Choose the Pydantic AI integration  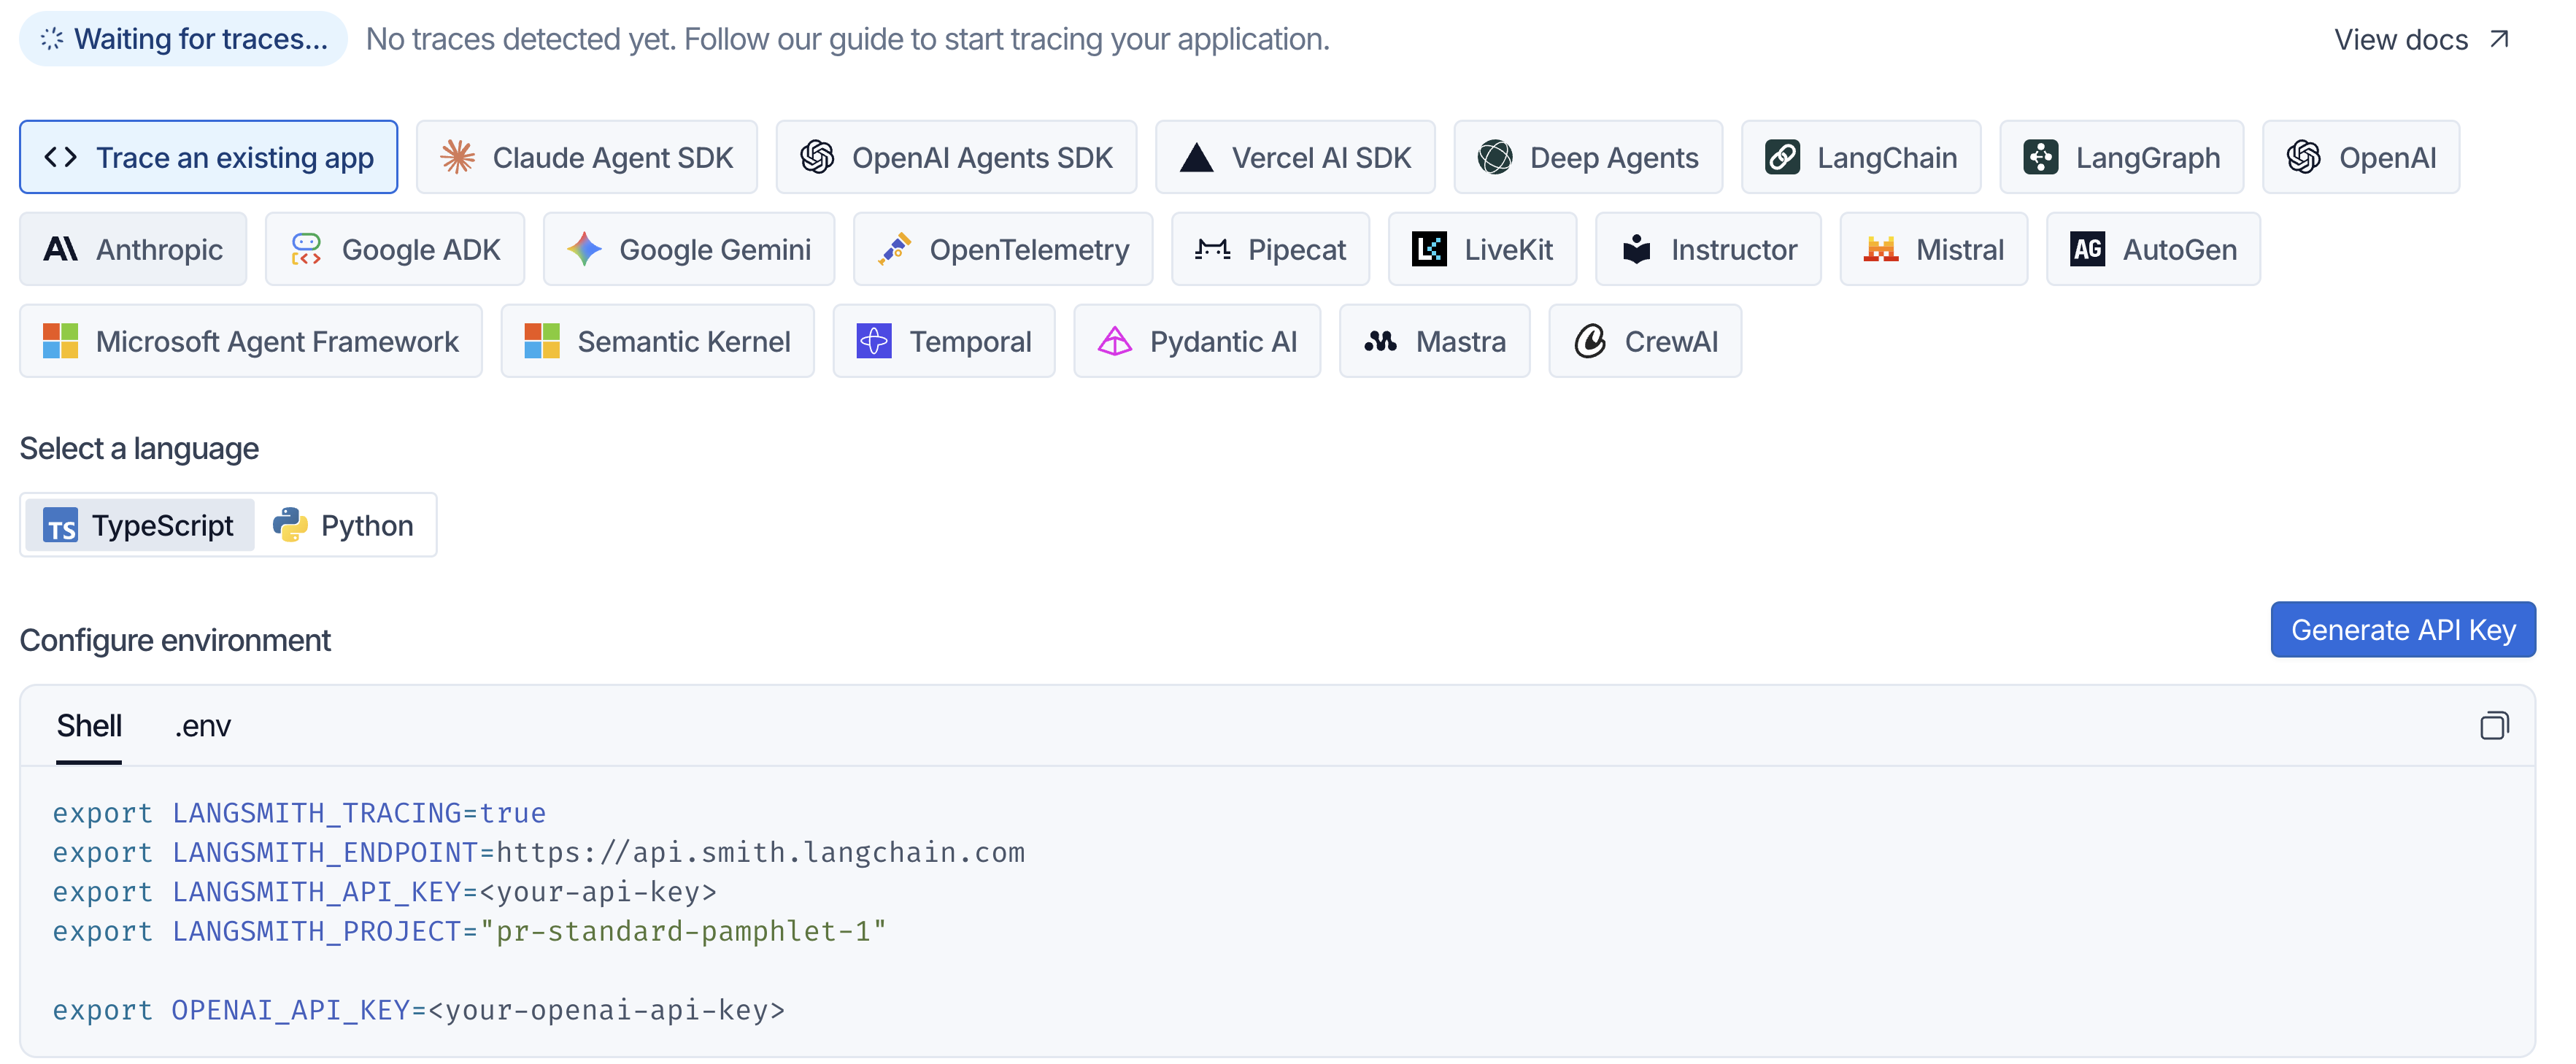pos(1197,341)
